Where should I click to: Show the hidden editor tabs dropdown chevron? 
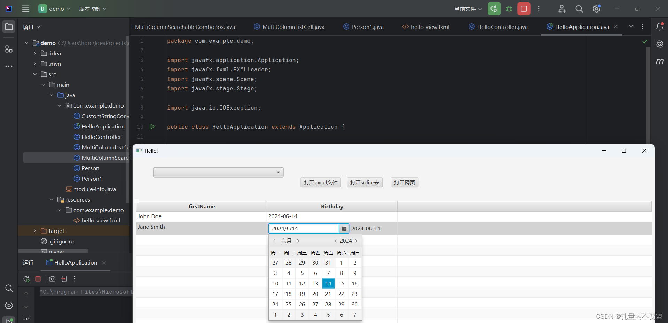click(x=631, y=27)
